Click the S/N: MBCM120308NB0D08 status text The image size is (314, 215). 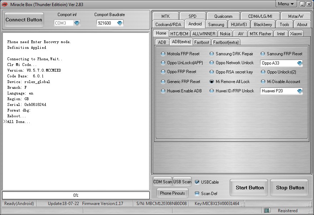pyautogui.click(x=161, y=203)
